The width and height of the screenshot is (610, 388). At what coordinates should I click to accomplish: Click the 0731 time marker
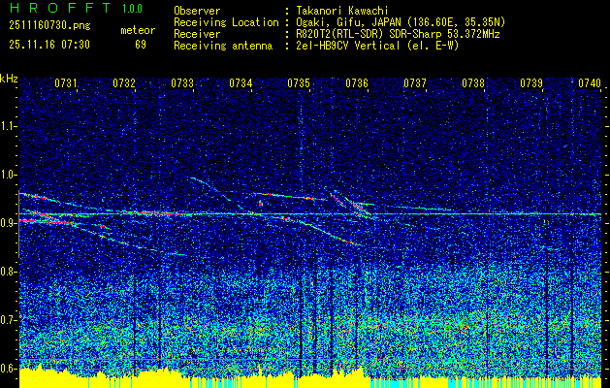click(x=66, y=82)
